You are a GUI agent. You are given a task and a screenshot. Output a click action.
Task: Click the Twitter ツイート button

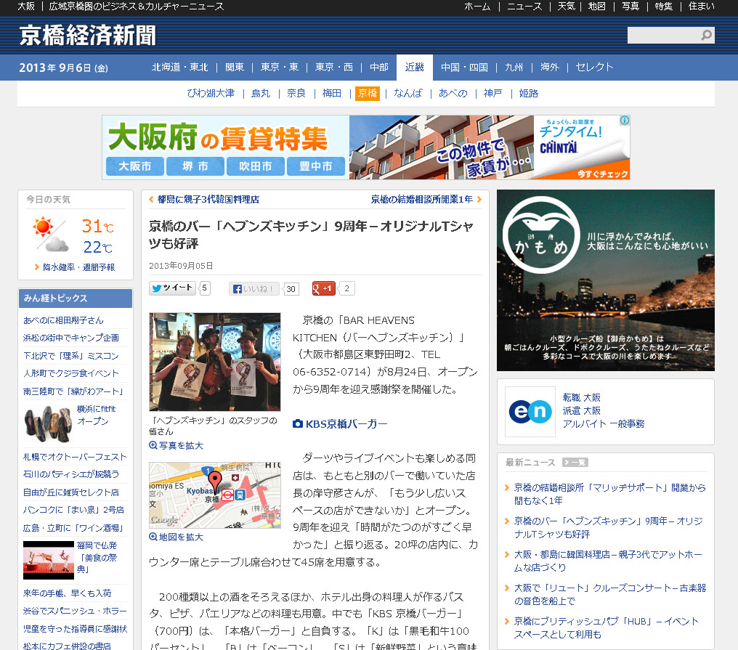point(172,288)
